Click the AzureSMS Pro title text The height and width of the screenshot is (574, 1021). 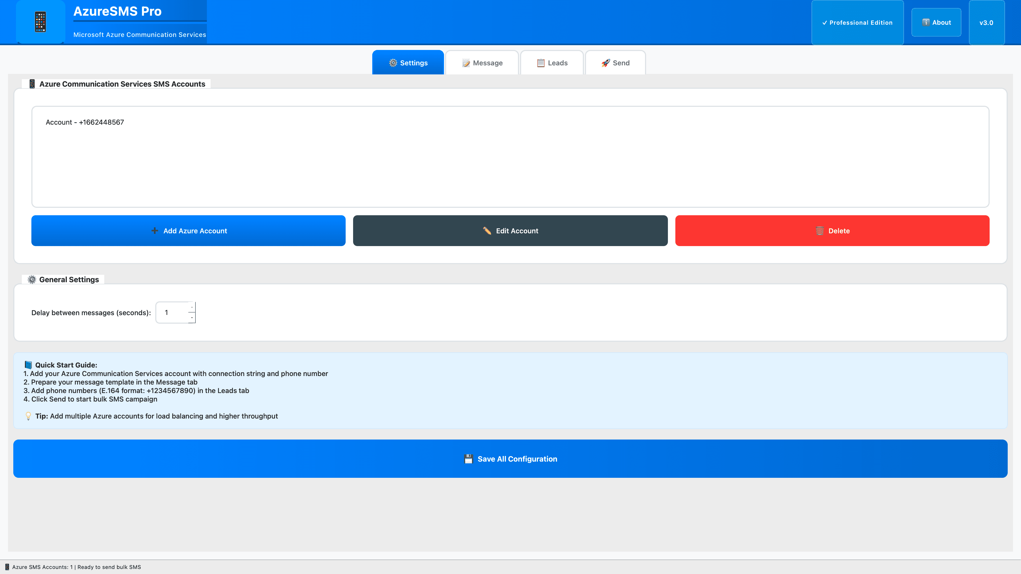click(117, 11)
